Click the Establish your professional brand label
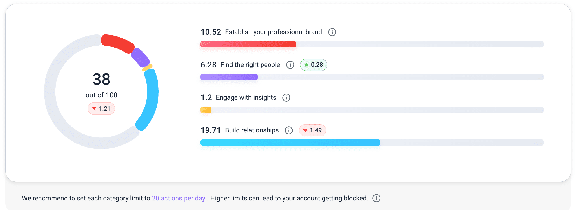Viewport: 579px width, 210px height. pyautogui.click(x=273, y=32)
